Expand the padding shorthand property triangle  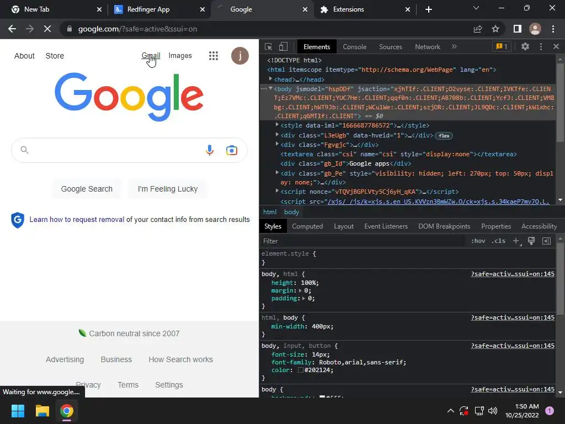[x=304, y=299]
